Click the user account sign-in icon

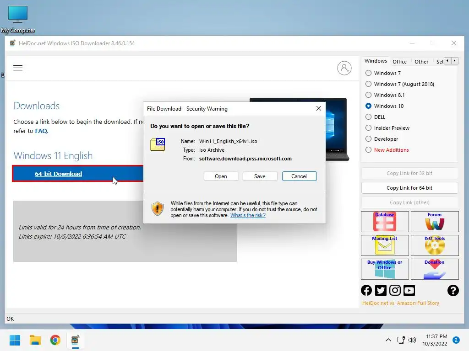pyautogui.click(x=344, y=68)
